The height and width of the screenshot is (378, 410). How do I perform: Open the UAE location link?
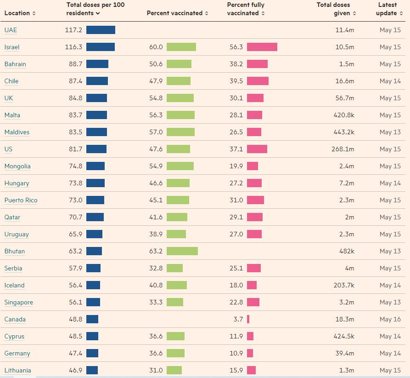[x=11, y=30]
